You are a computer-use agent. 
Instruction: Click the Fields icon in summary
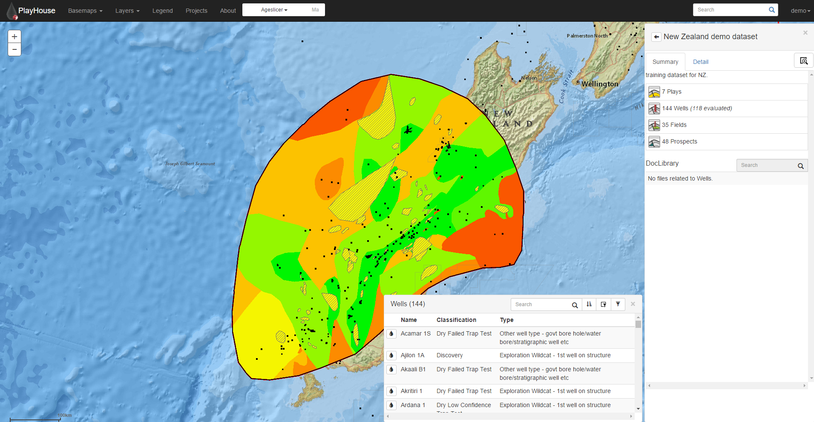coord(654,125)
